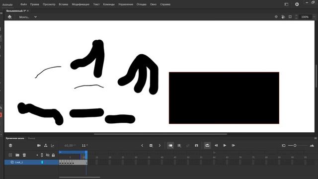Step forward one frame
The image size is (318, 179).
233,146
